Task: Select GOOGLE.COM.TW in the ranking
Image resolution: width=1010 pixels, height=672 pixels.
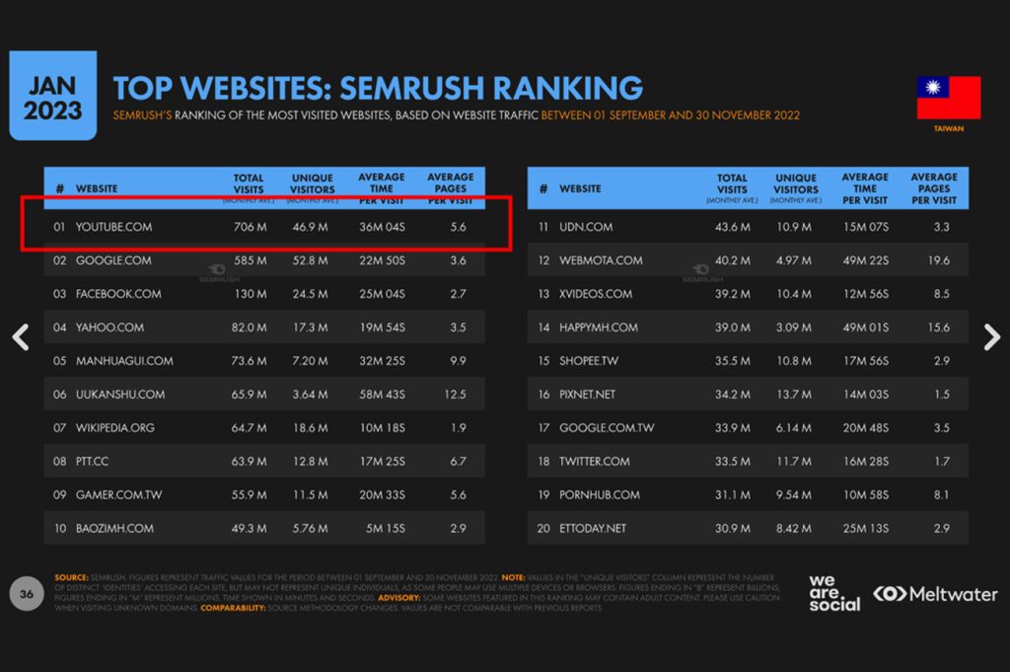Action: pyautogui.click(x=607, y=428)
